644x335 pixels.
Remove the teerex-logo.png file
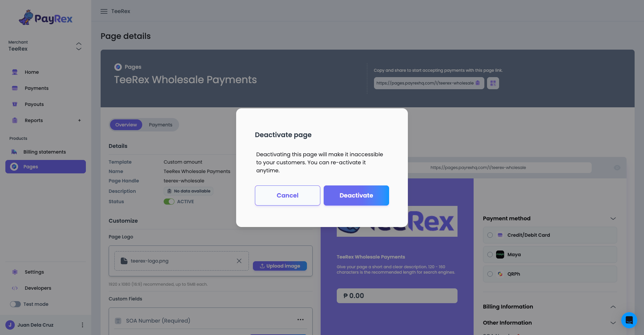tap(239, 261)
